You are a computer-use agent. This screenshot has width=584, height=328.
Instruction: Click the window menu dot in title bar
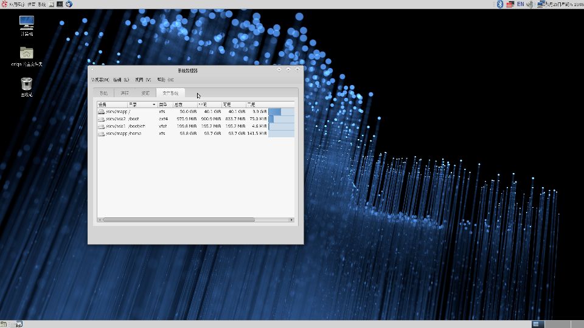[x=92, y=69]
